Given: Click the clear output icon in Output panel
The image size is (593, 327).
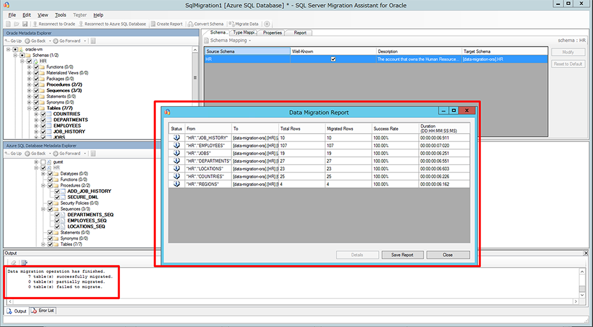Looking at the screenshot, I should pos(13,263).
